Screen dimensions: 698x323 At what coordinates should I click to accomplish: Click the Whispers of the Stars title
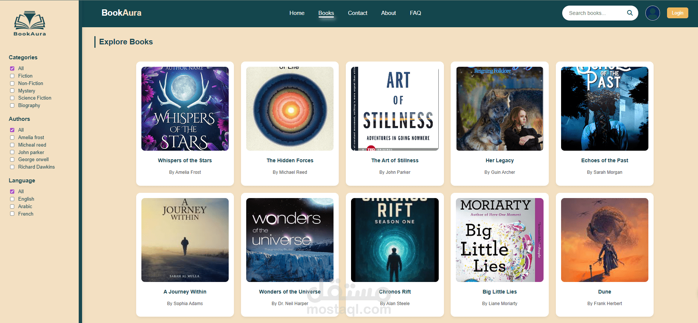click(x=185, y=160)
